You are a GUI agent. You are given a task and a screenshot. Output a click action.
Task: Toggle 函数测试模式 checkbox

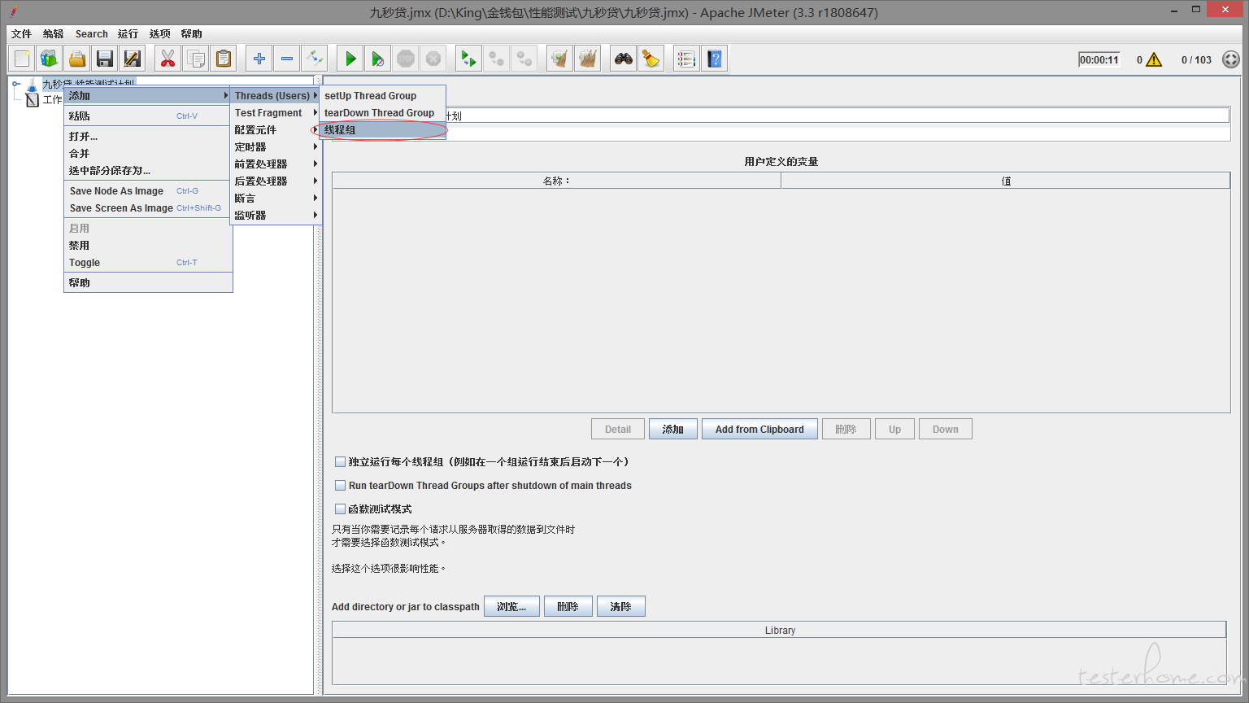pos(341,509)
